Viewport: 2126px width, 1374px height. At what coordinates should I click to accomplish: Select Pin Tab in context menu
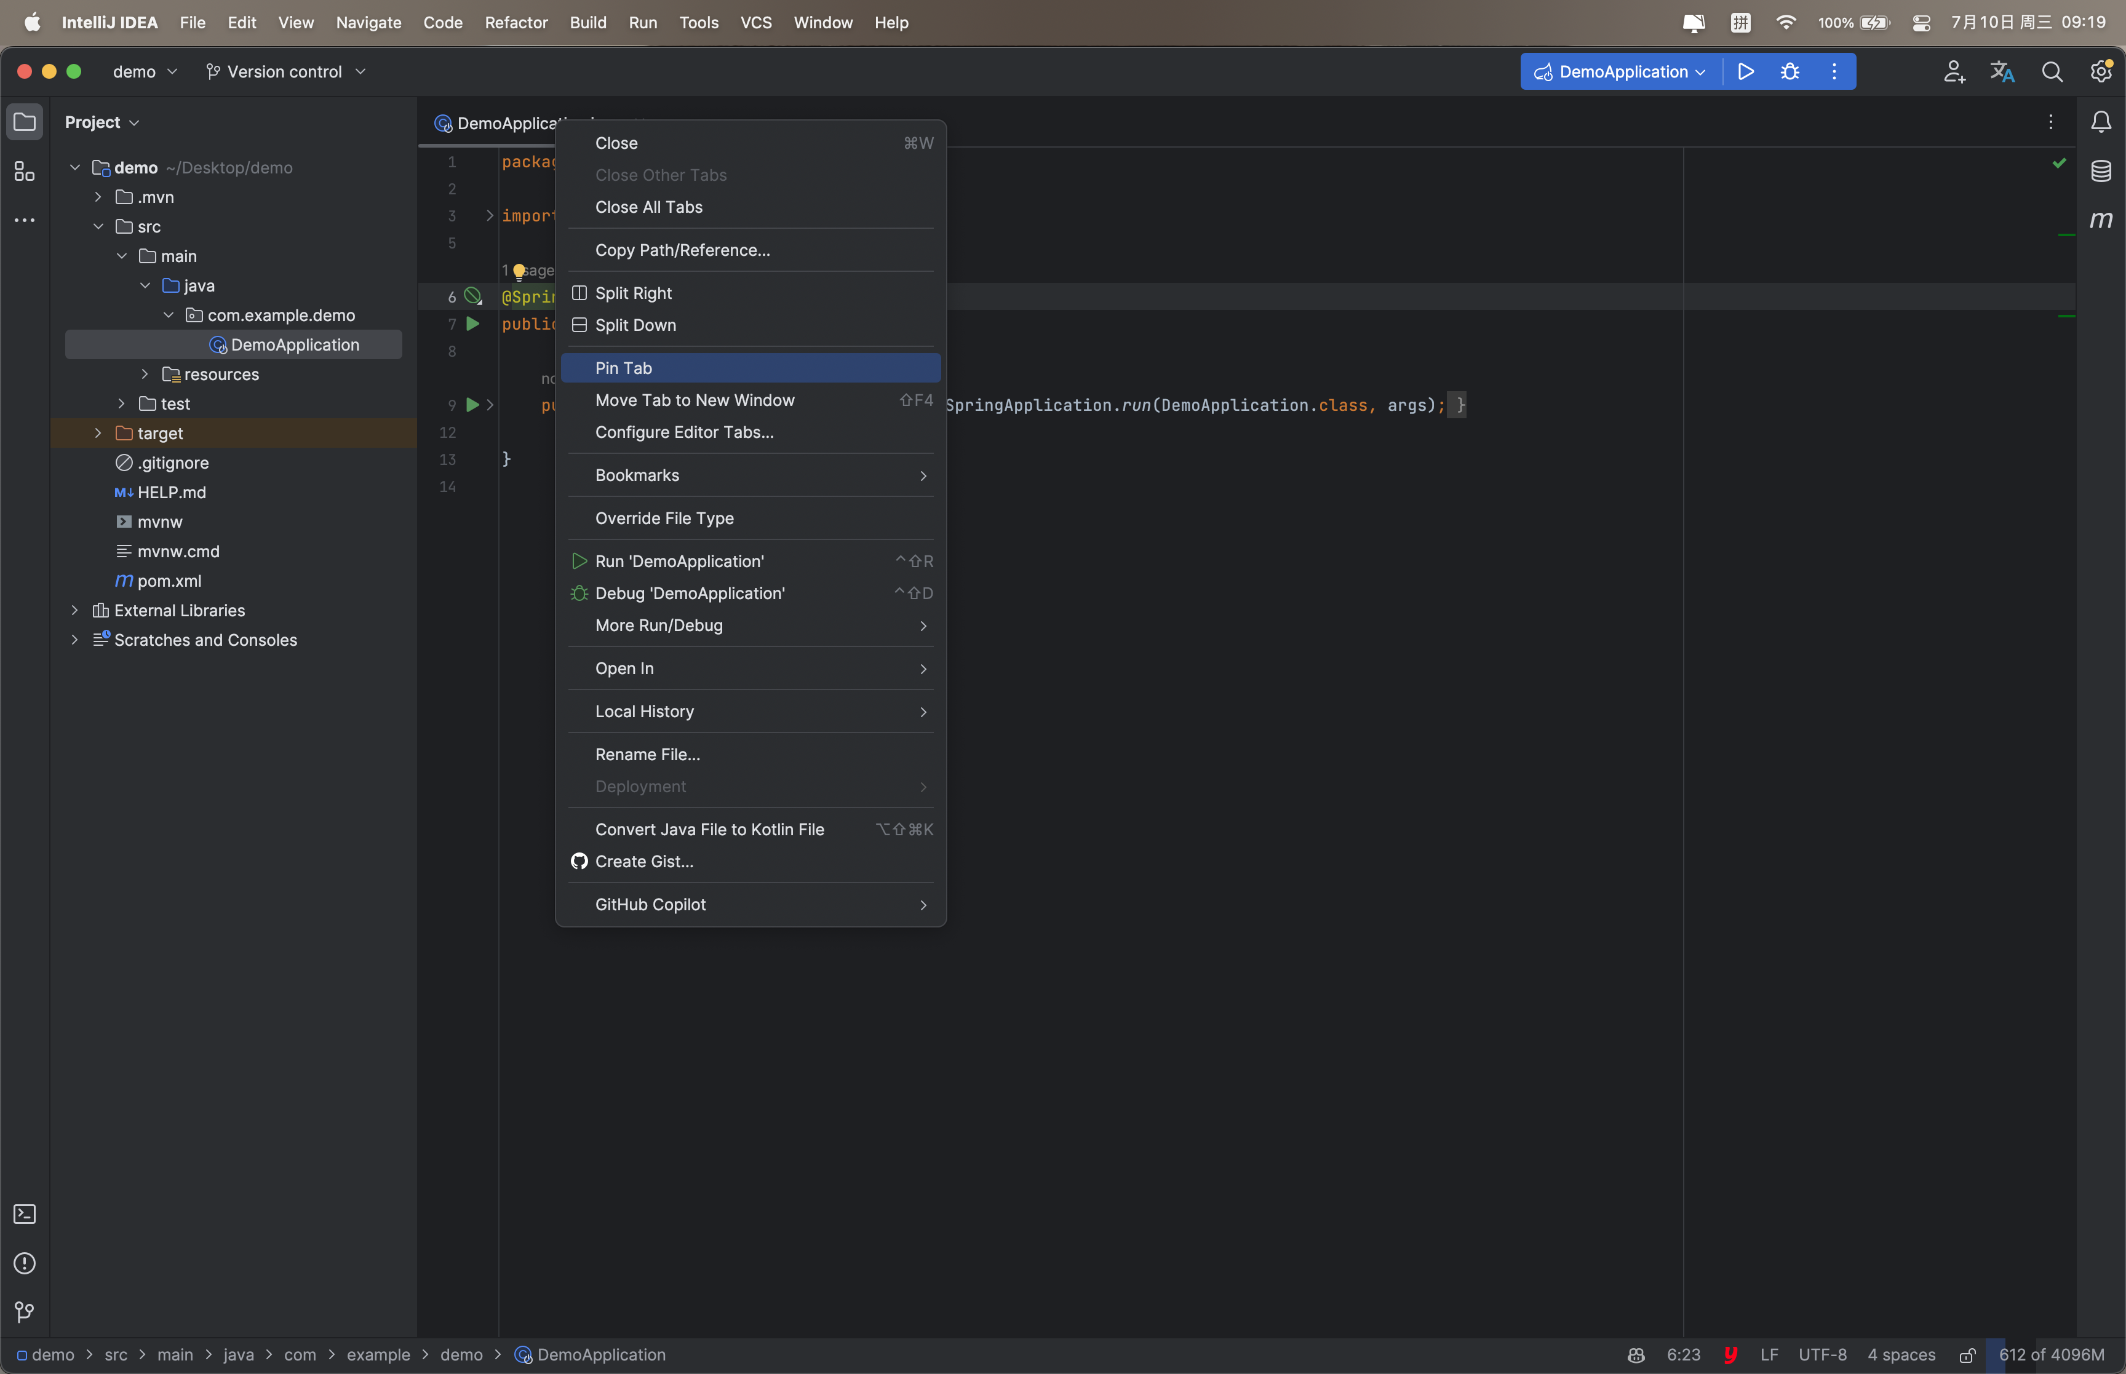click(624, 368)
